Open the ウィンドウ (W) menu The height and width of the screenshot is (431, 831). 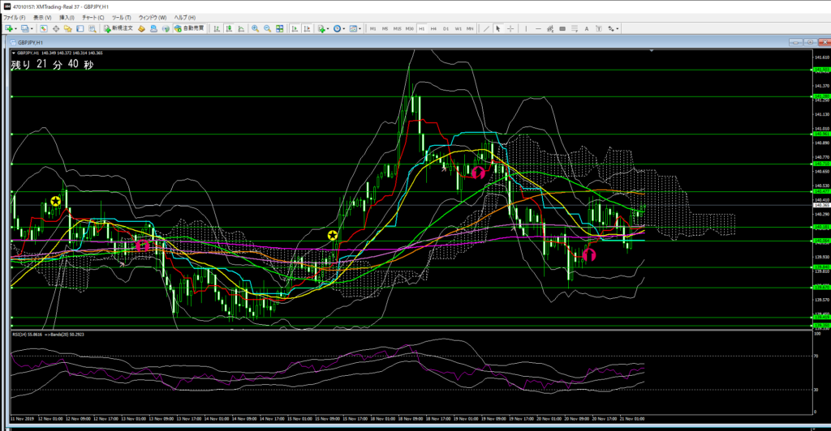(153, 18)
